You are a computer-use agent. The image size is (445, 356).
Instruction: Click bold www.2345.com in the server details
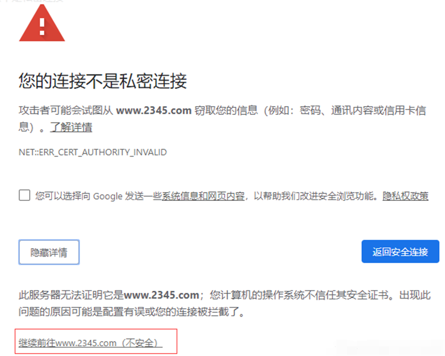coord(161,295)
